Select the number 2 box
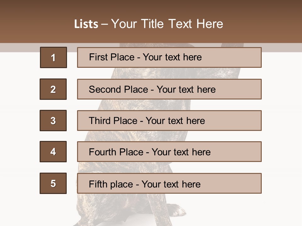The width and height of the screenshot is (302, 226). click(x=53, y=89)
